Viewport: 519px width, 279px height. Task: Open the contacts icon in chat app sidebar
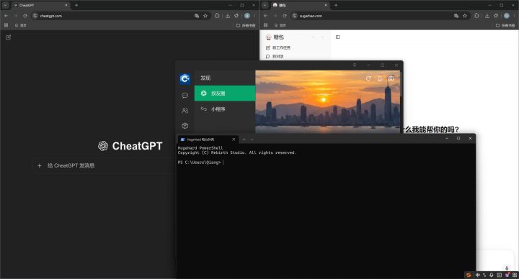pos(185,111)
